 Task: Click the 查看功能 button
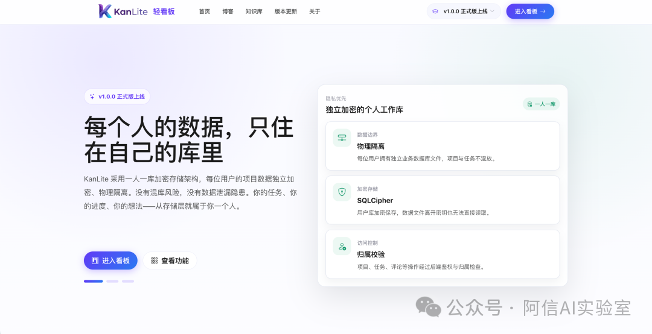170,260
